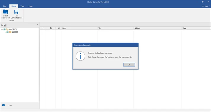Uncheck the G:\263732 root checkbox

pyautogui.click(x=4, y=29)
